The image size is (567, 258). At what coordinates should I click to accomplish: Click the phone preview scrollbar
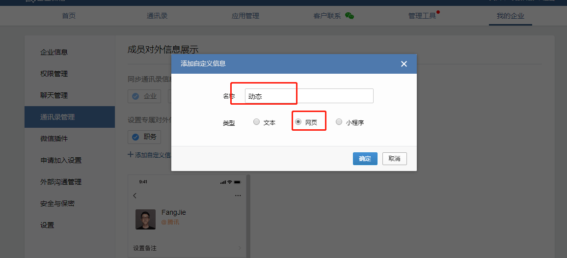pyautogui.click(x=248, y=216)
